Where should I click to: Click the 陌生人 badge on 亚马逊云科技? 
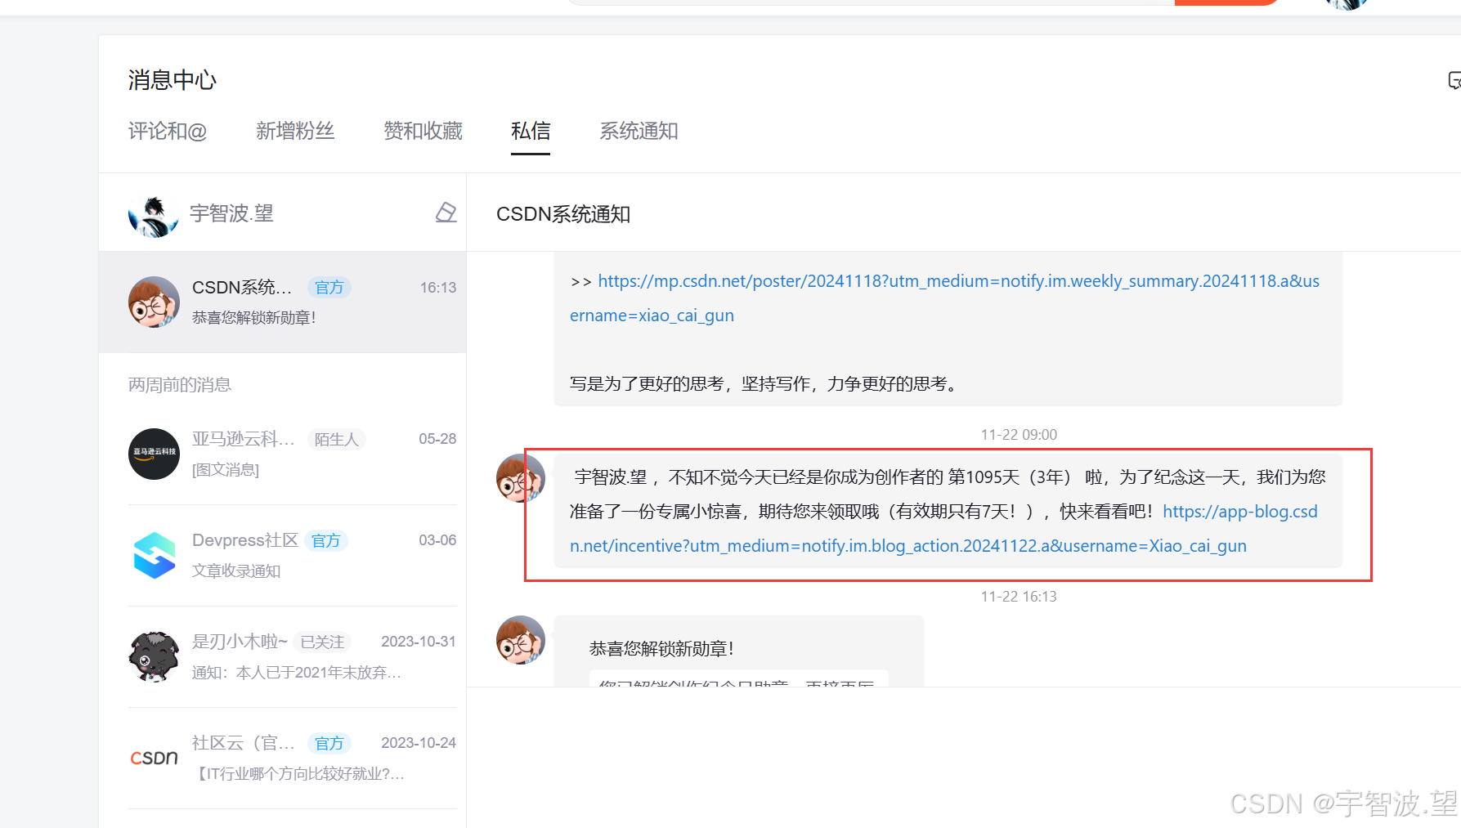click(336, 440)
